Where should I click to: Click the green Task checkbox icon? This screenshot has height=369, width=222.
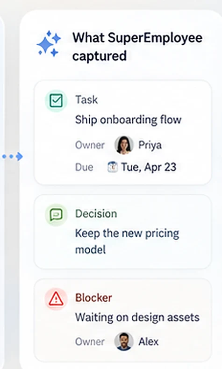tap(56, 101)
